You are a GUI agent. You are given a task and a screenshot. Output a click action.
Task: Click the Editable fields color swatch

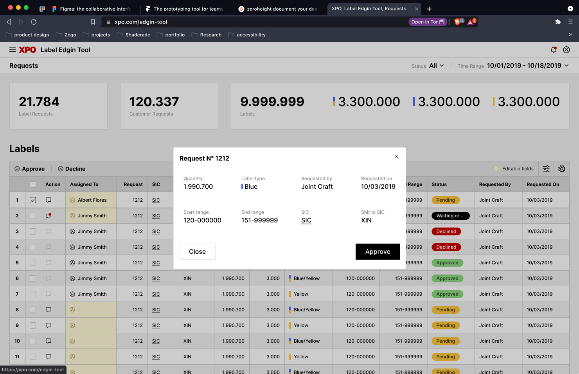[496, 169]
